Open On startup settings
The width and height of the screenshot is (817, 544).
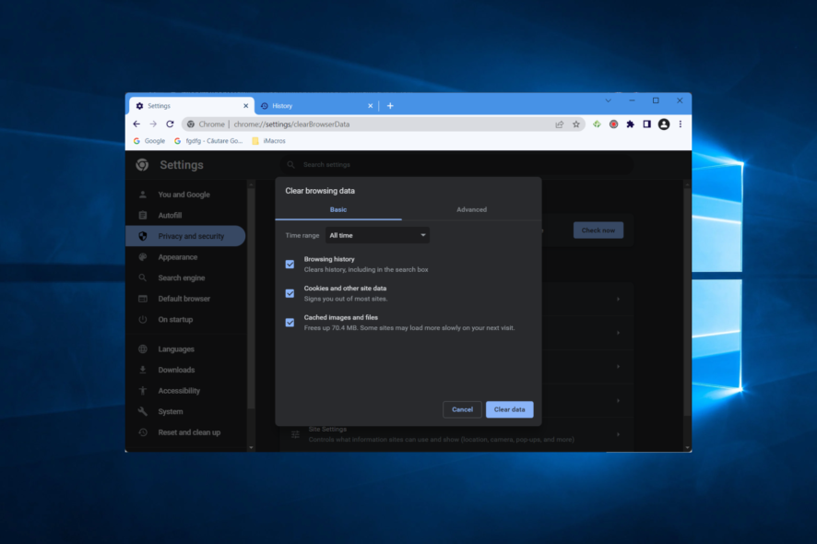[185, 319]
